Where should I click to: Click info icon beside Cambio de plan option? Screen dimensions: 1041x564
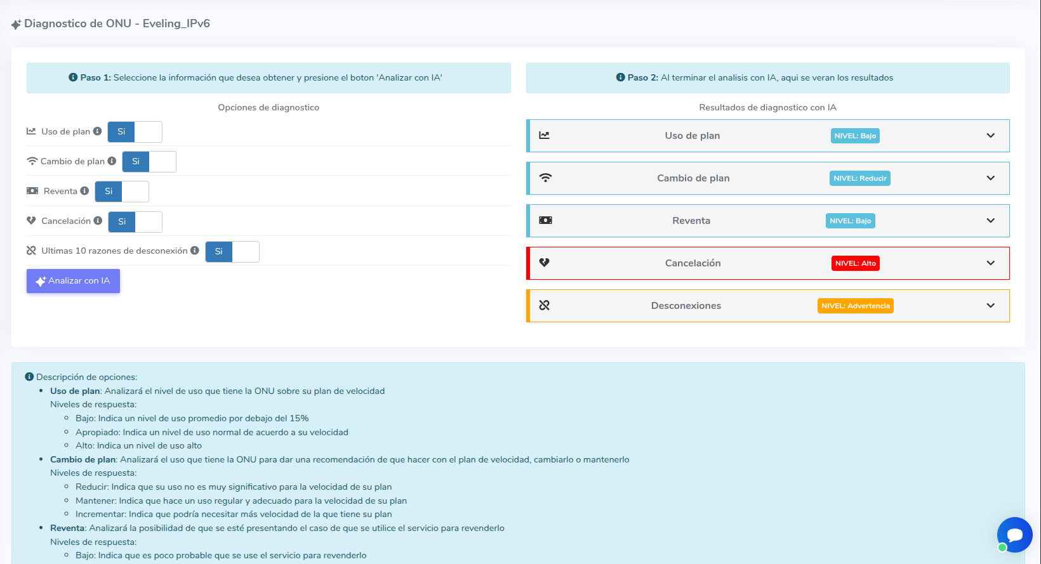(x=112, y=161)
